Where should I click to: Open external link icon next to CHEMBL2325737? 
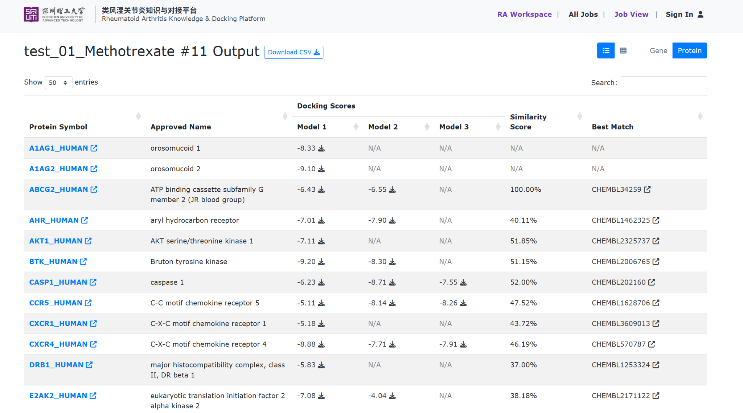[x=656, y=241]
